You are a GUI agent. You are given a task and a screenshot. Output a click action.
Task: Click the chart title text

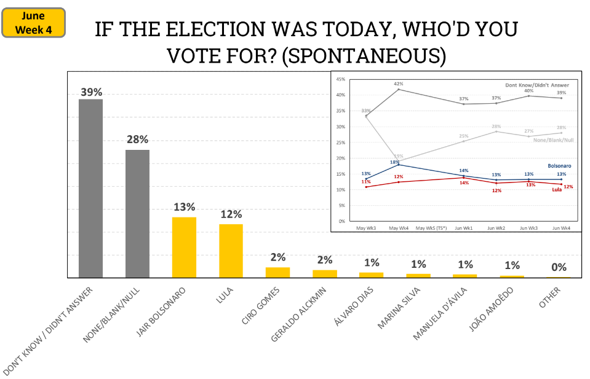tap(306, 42)
